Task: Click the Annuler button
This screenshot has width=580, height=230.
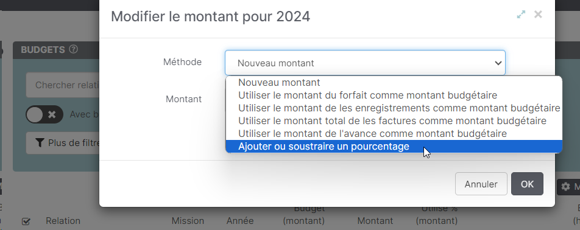Action: pyautogui.click(x=481, y=184)
